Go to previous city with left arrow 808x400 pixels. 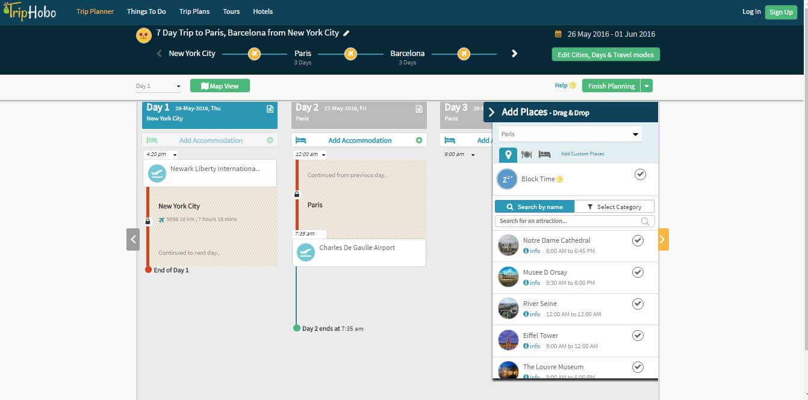point(160,54)
